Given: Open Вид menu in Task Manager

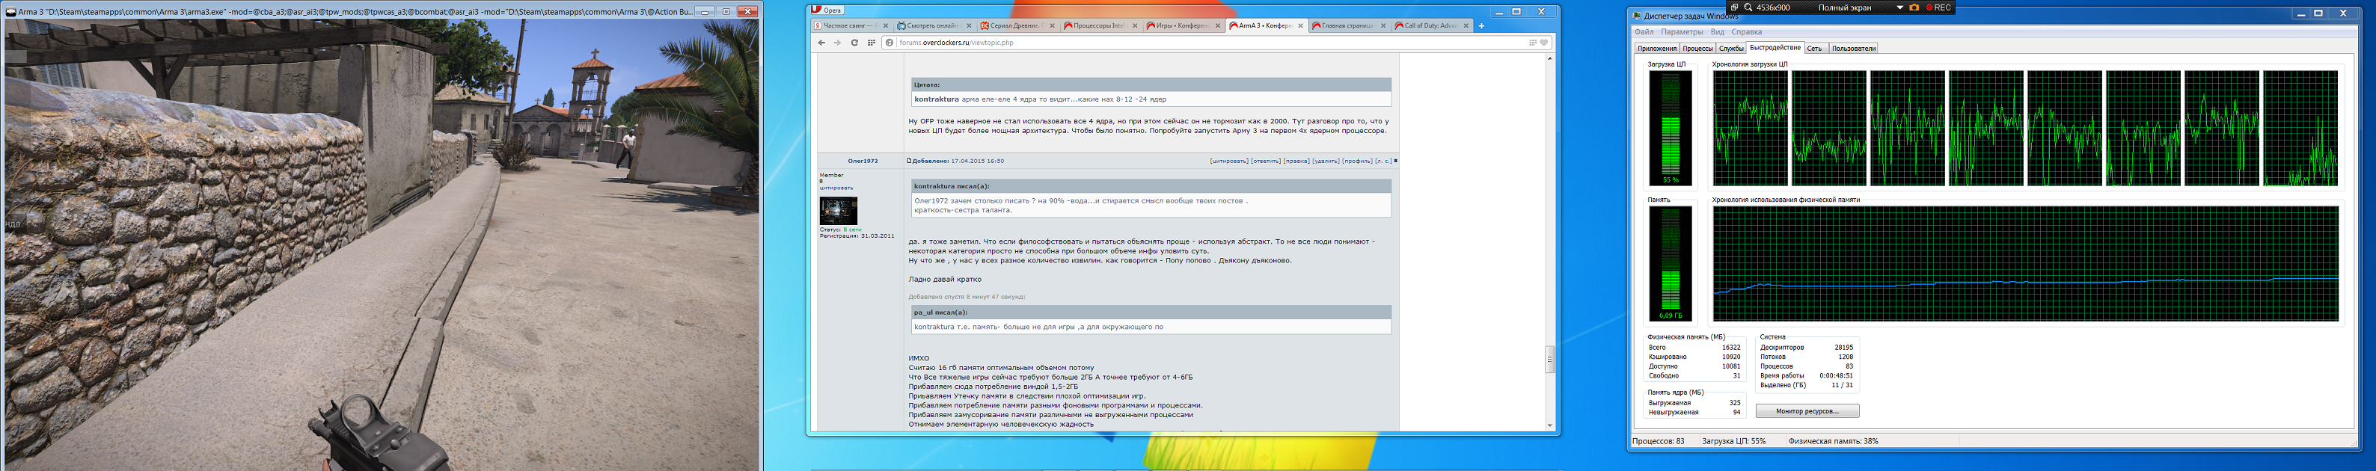Looking at the screenshot, I should click(x=1718, y=32).
